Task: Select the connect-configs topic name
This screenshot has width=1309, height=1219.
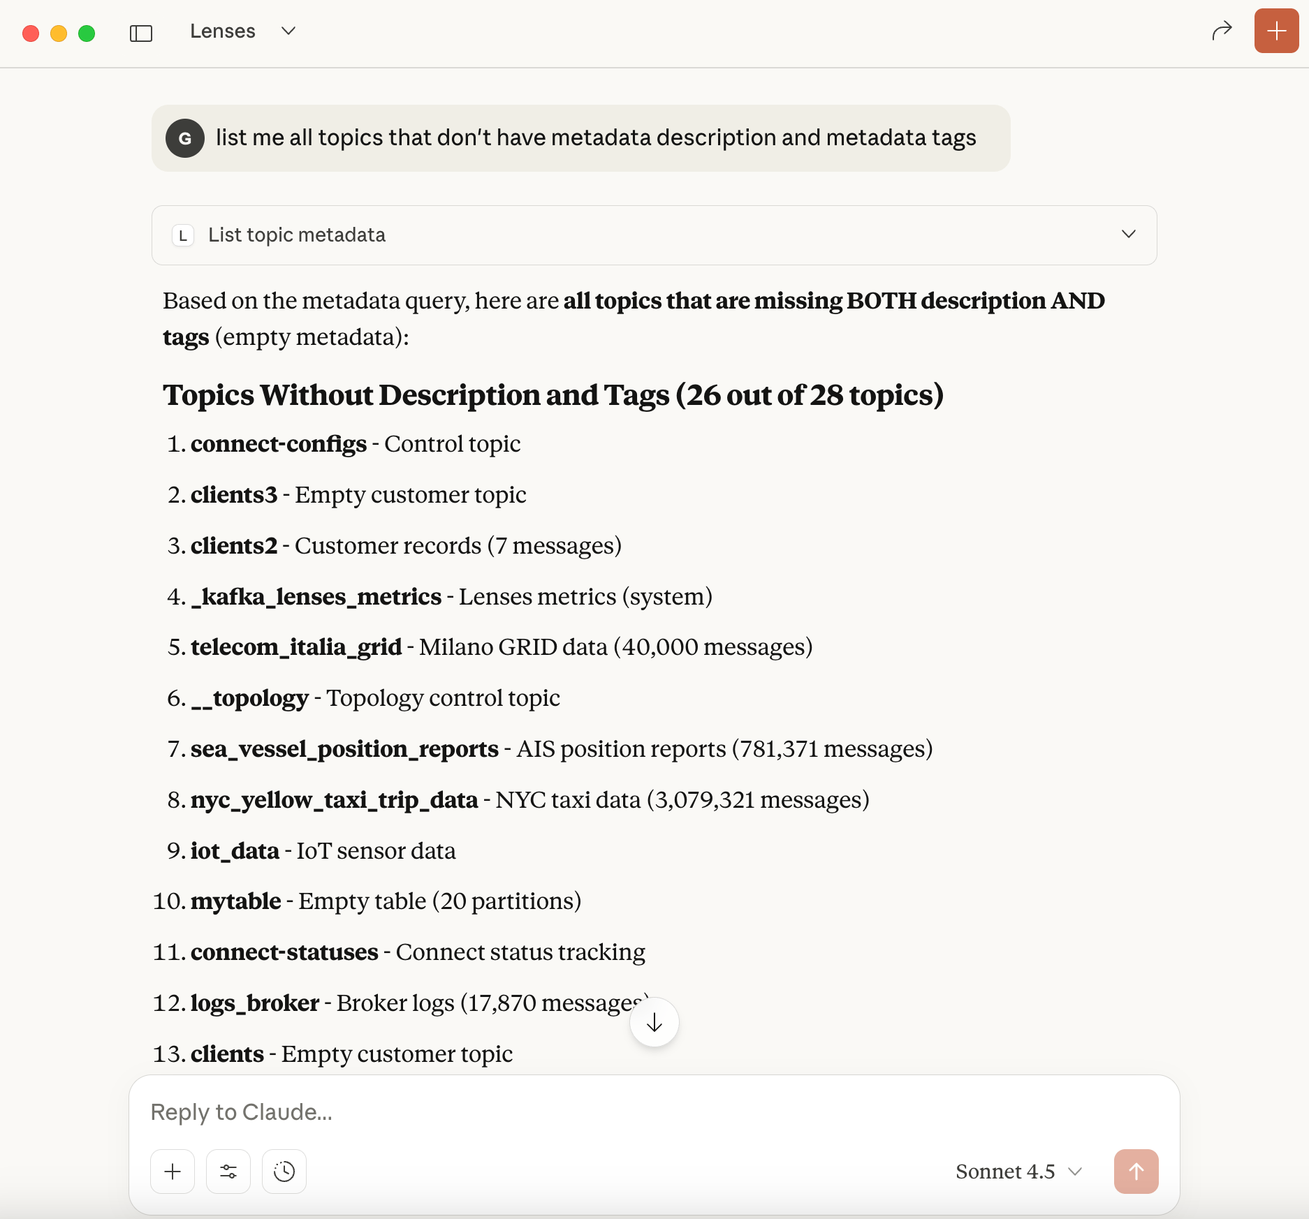Action: point(278,443)
